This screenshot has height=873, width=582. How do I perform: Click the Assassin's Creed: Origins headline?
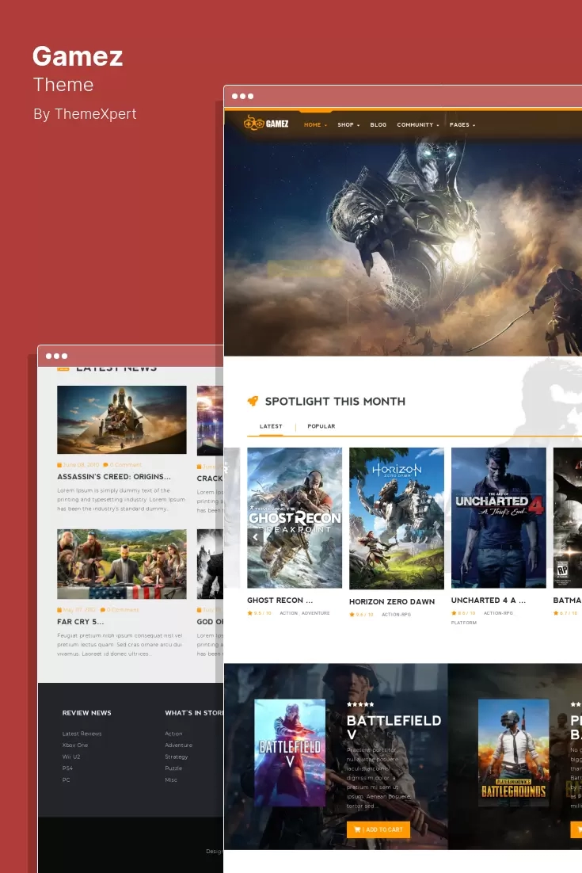113,477
